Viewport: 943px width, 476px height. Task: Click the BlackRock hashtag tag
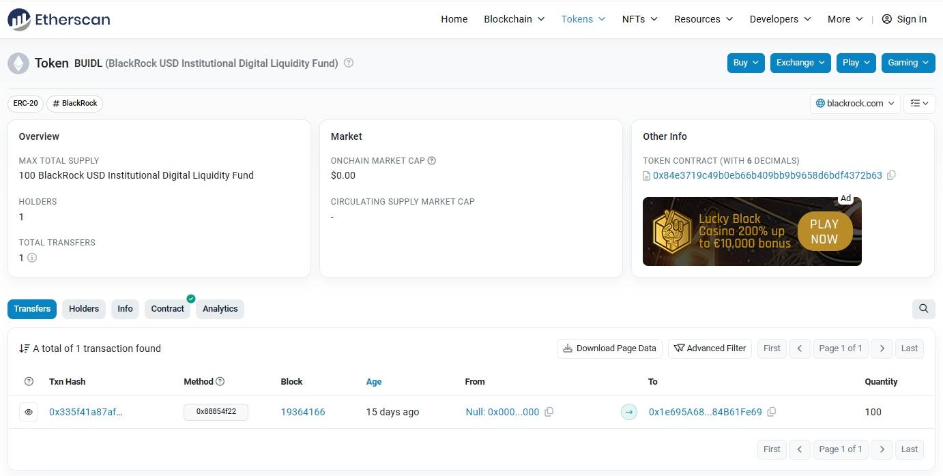[x=75, y=104]
